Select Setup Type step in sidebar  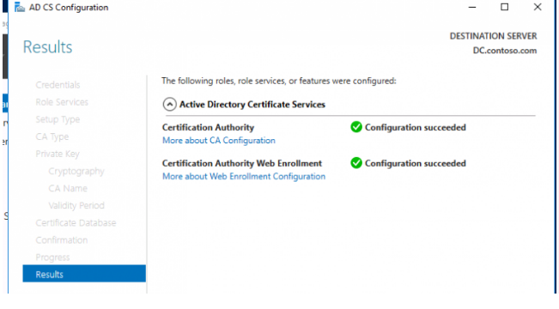(58, 119)
